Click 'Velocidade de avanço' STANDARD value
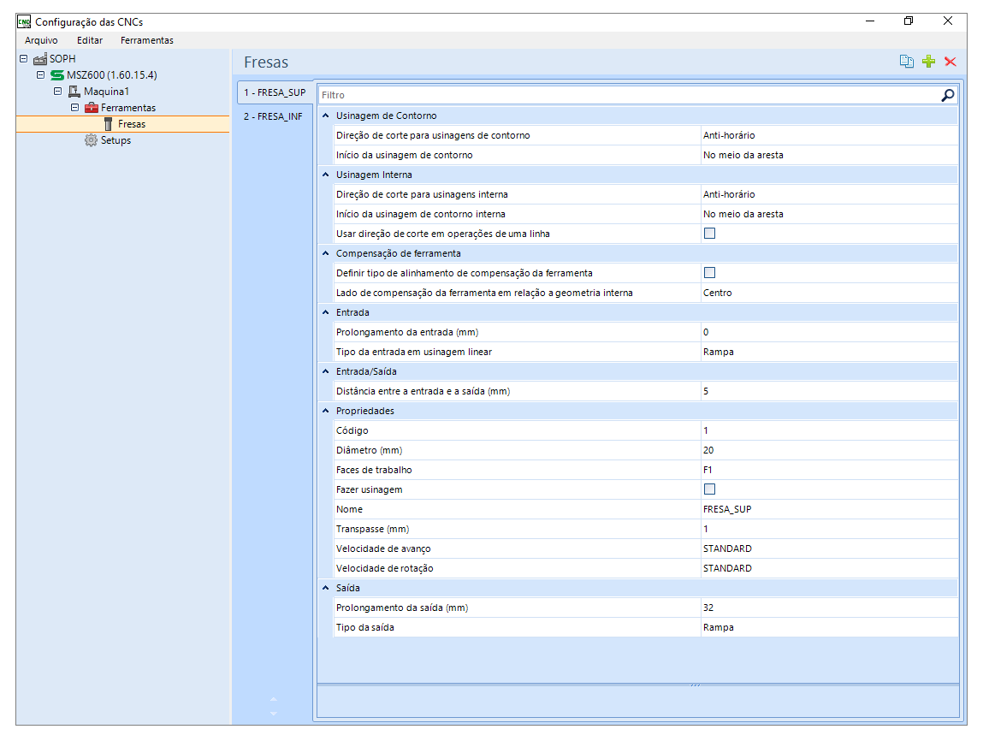 point(829,548)
